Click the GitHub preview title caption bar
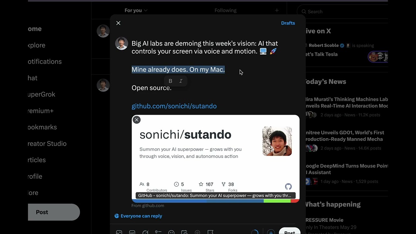 click(215, 195)
